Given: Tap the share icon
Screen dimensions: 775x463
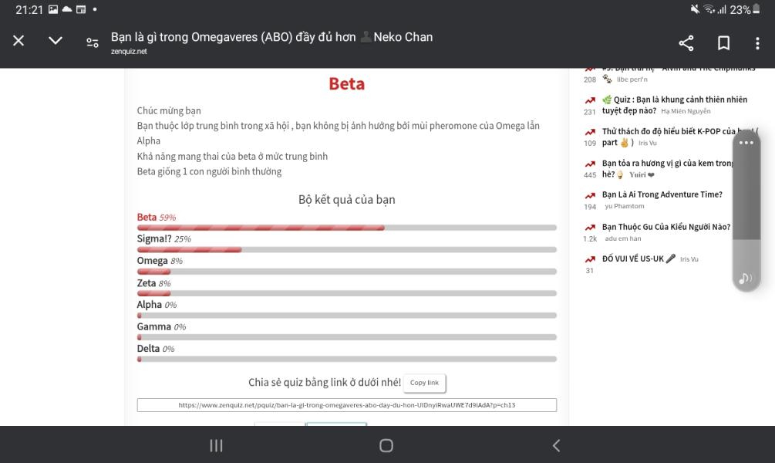Looking at the screenshot, I should pos(686,43).
